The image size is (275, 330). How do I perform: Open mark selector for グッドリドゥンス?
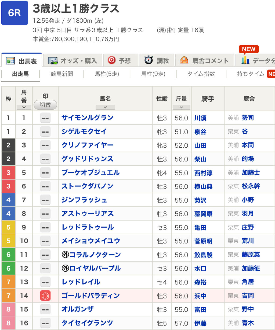click(45, 159)
